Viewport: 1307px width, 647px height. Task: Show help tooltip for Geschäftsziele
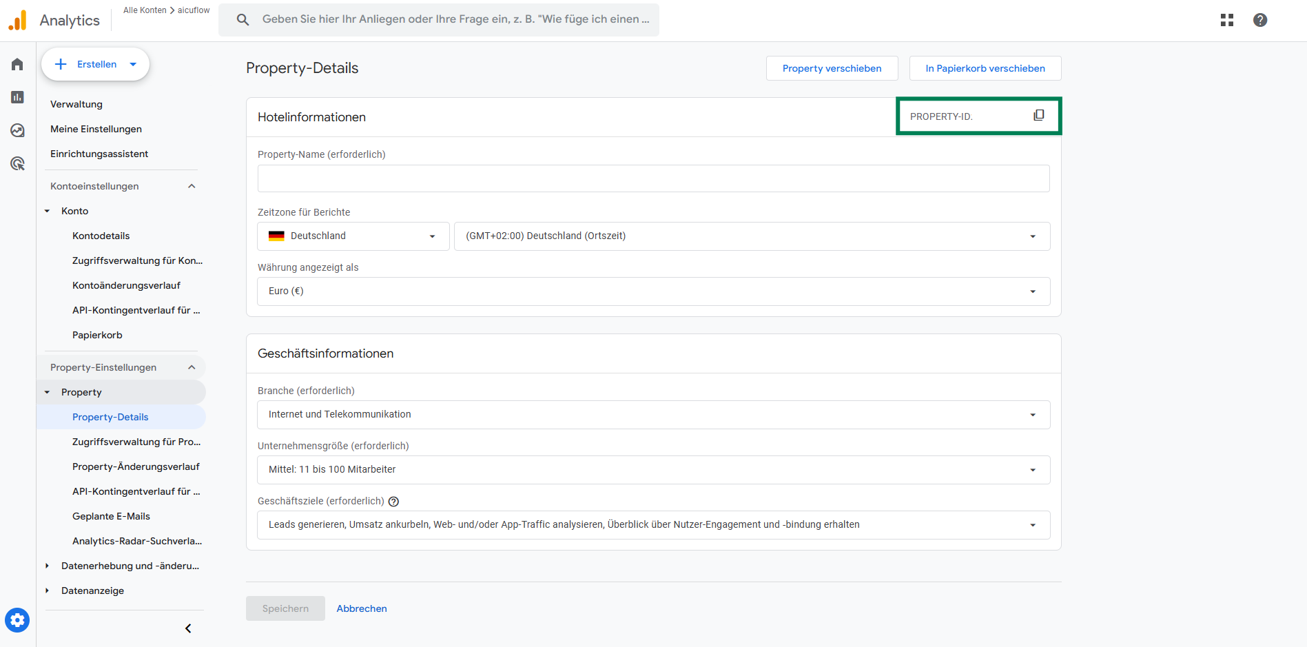[x=393, y=502]
